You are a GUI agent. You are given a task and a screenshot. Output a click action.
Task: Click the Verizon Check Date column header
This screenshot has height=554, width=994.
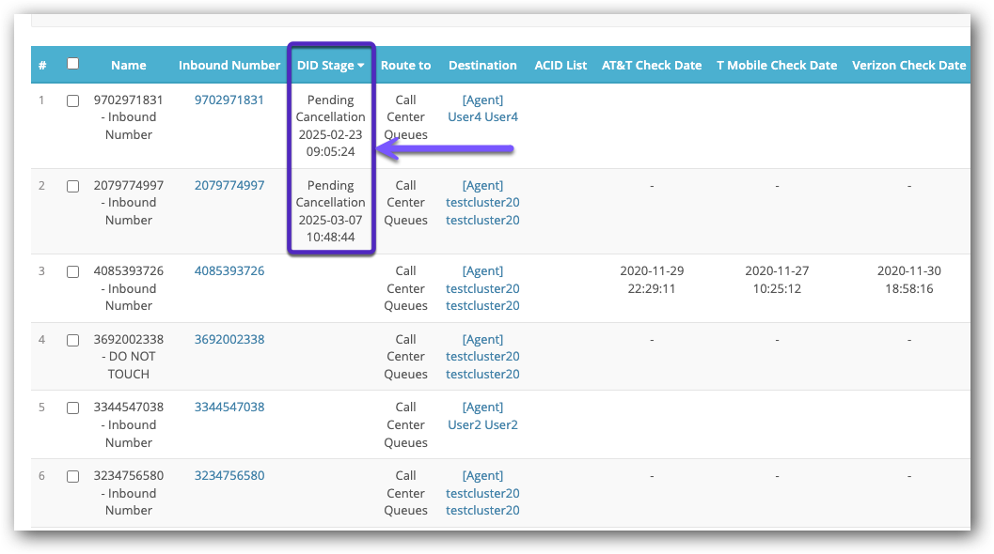click(x=908, y=66)
